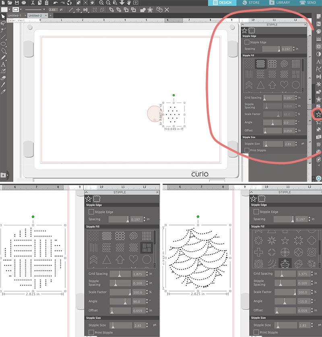
Task: Pick the triangle fill in 1.875 grid panel
Action: [107, 260]
